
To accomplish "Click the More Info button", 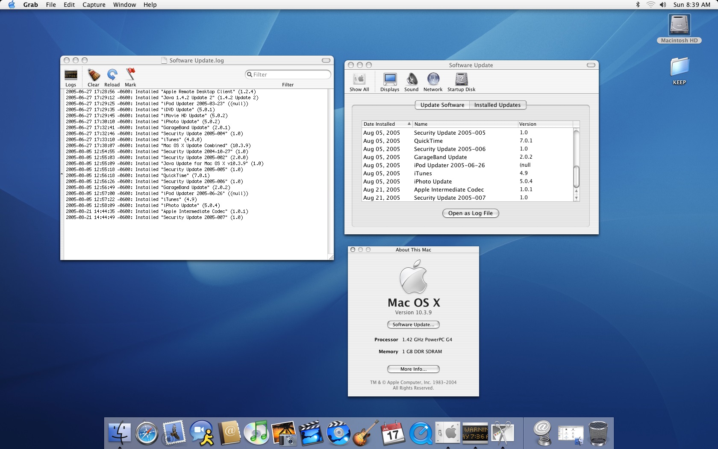I will [413, 369].
